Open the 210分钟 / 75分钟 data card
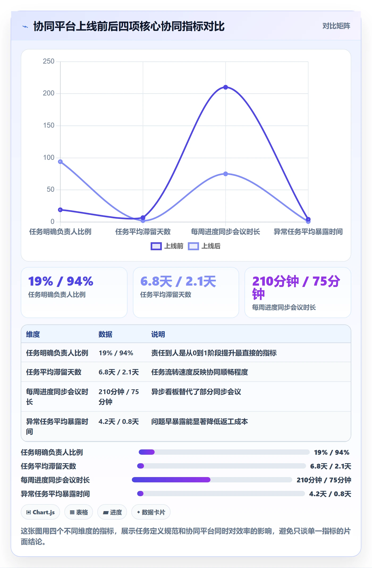Viewport: 372px width, 568px height. click(298, 293)
